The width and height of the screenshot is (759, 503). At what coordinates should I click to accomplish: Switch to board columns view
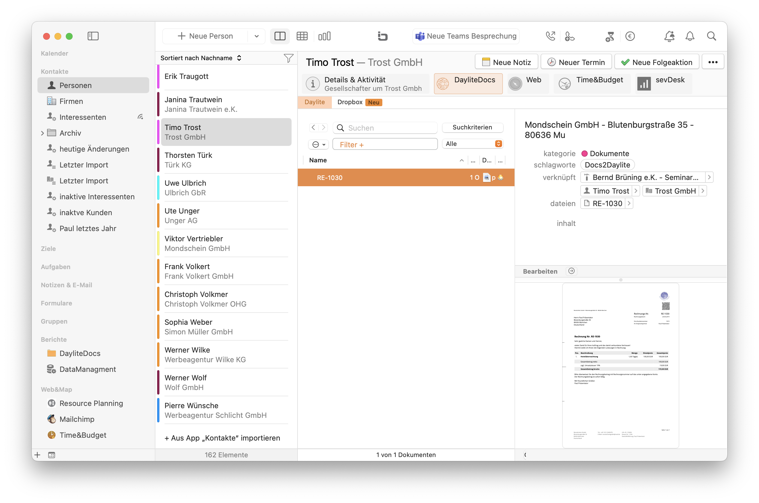pyautogui.click(x=324, y=36)
